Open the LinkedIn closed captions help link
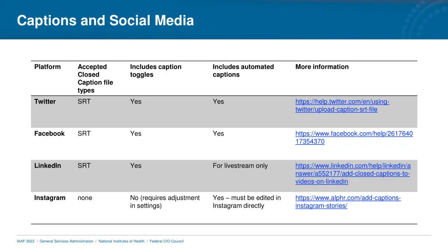 tap(353, 173)
